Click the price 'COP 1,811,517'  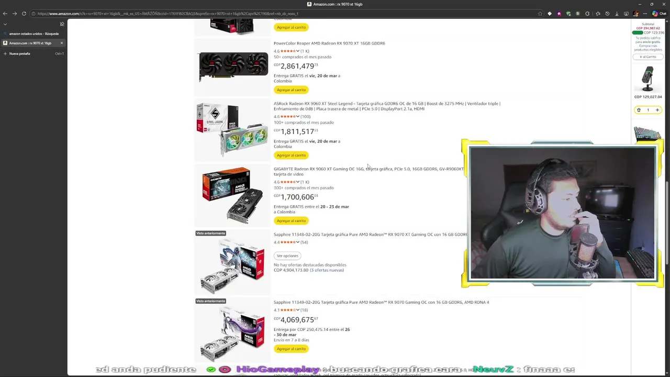(x=296, y=131)
